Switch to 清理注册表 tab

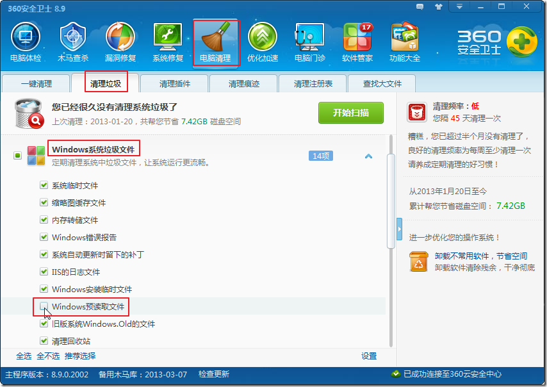tap(313, 84)
